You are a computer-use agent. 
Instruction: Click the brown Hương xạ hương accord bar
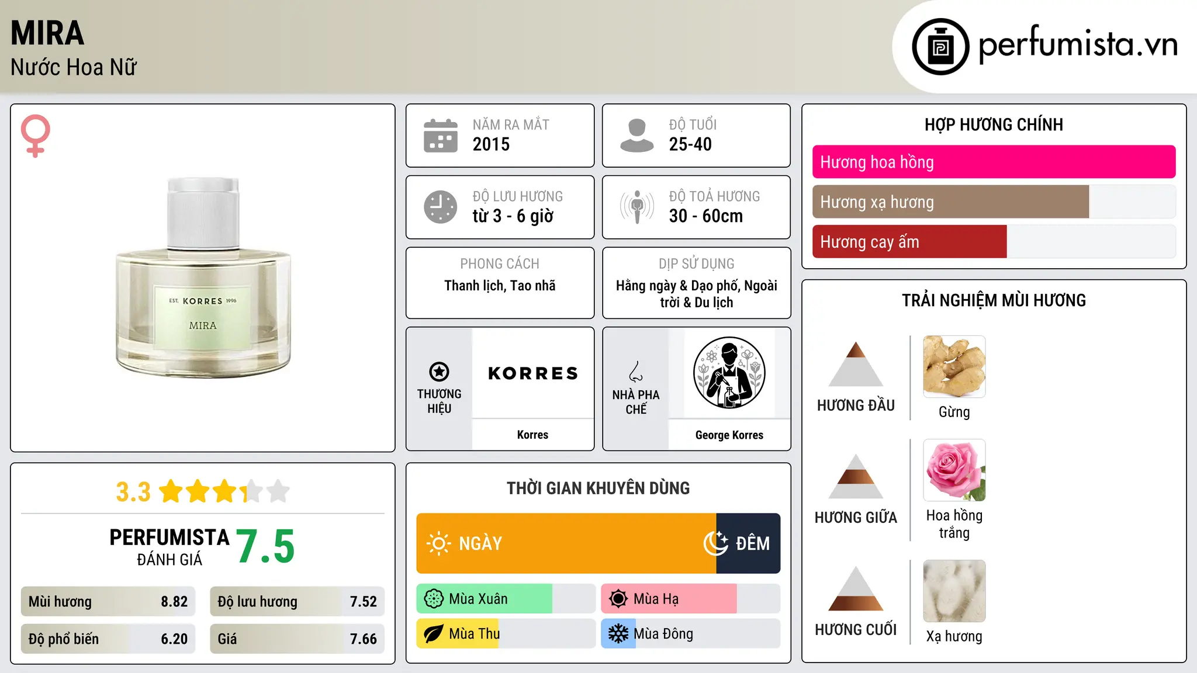point(951,202)
